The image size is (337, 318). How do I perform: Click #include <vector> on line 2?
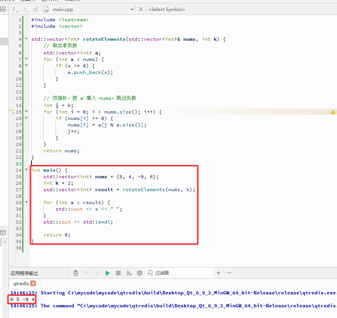[x=57, y=26]
